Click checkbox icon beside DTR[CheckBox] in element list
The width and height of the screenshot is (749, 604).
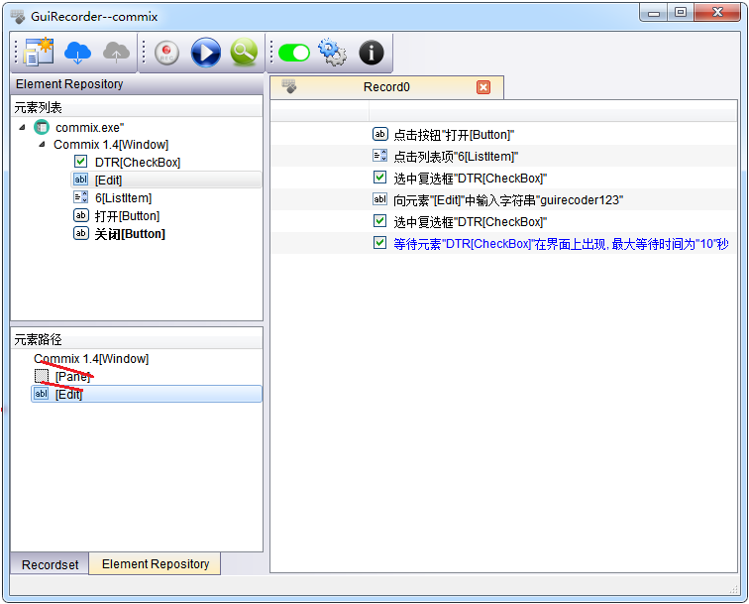tap(80, 162)
